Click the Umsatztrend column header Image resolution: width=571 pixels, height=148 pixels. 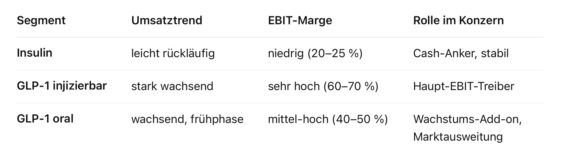[x=167, y=20]
